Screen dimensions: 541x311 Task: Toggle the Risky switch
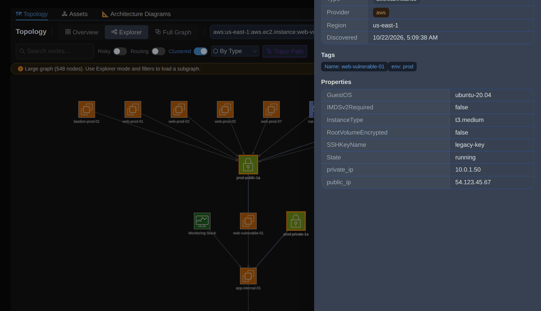120,51
